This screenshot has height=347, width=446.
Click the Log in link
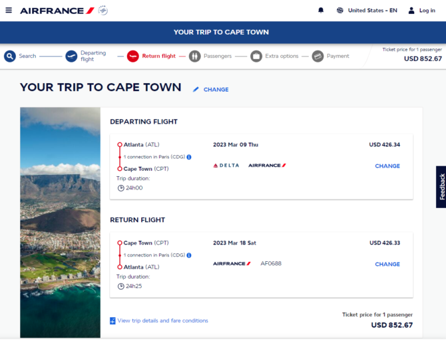(x=427, y=11)
